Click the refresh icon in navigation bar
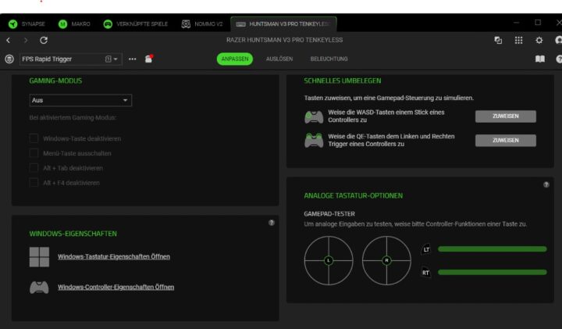The image size is (562, 329). (44, 40)
